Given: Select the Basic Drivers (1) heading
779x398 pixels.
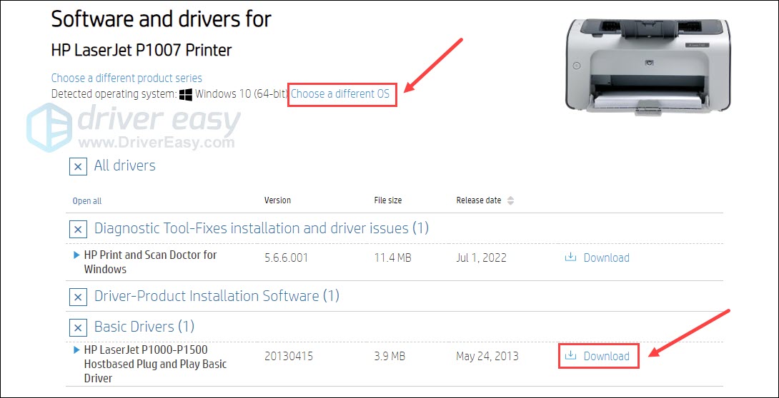Looking at the screenshot, I should pos(144,327).
